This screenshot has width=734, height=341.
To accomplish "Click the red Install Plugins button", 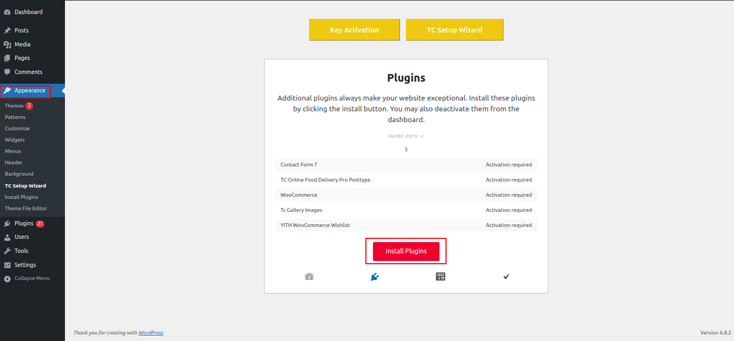I will [406, 251].
